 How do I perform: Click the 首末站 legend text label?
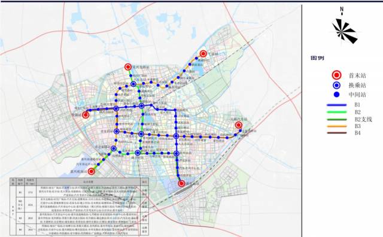pos(357,75)
